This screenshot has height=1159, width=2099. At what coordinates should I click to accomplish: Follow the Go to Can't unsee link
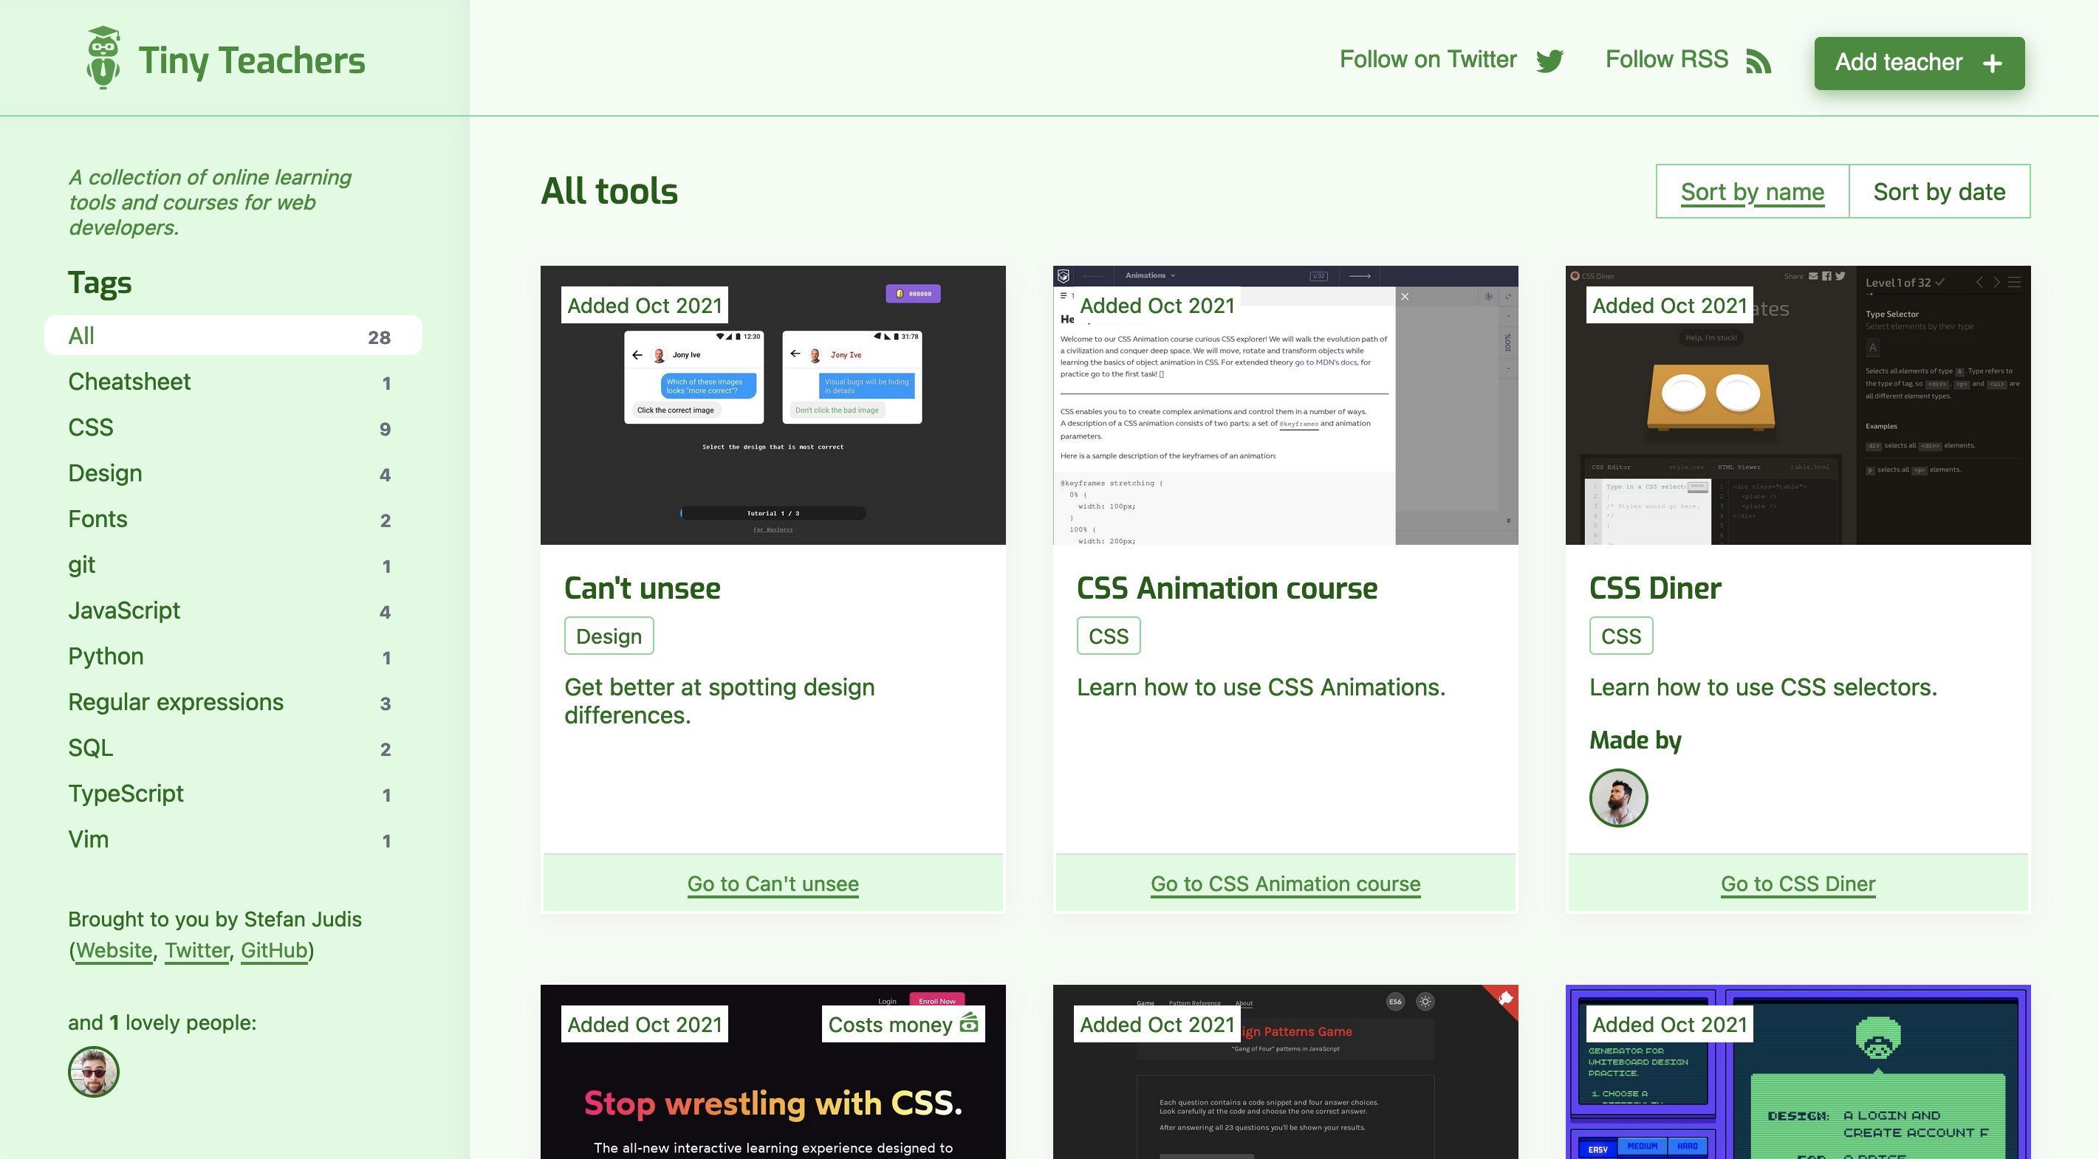(x=773, y=883)
